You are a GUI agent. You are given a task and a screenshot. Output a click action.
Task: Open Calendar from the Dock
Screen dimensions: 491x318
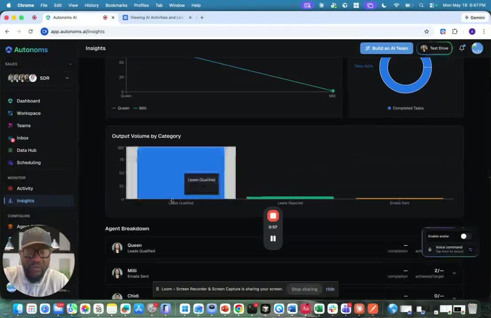(99, 309)
